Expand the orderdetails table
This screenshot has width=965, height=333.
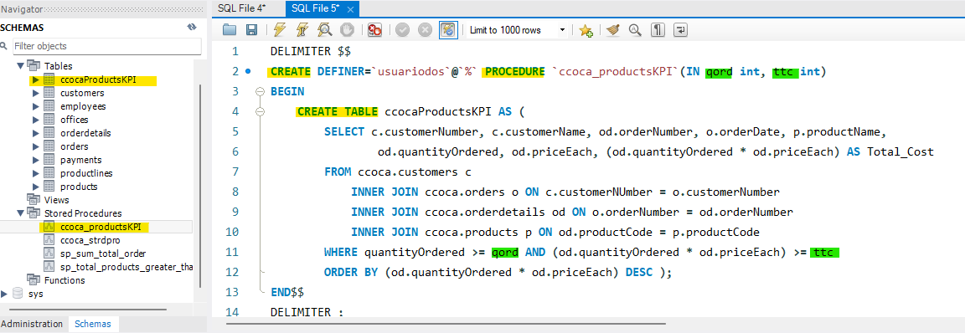[x=36, y=133]
